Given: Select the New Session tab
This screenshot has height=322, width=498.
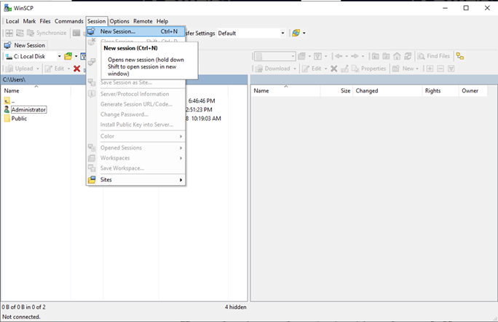Looking at the screenshot, I should pos(25,45).
